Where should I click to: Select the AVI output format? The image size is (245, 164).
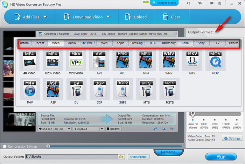tap(99, 60)
